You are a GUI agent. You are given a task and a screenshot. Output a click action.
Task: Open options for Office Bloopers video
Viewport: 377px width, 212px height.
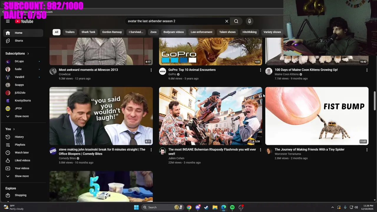coord(151,150)
